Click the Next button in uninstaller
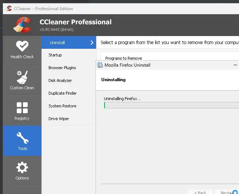 pyautogui.click(x=227, y=192)
